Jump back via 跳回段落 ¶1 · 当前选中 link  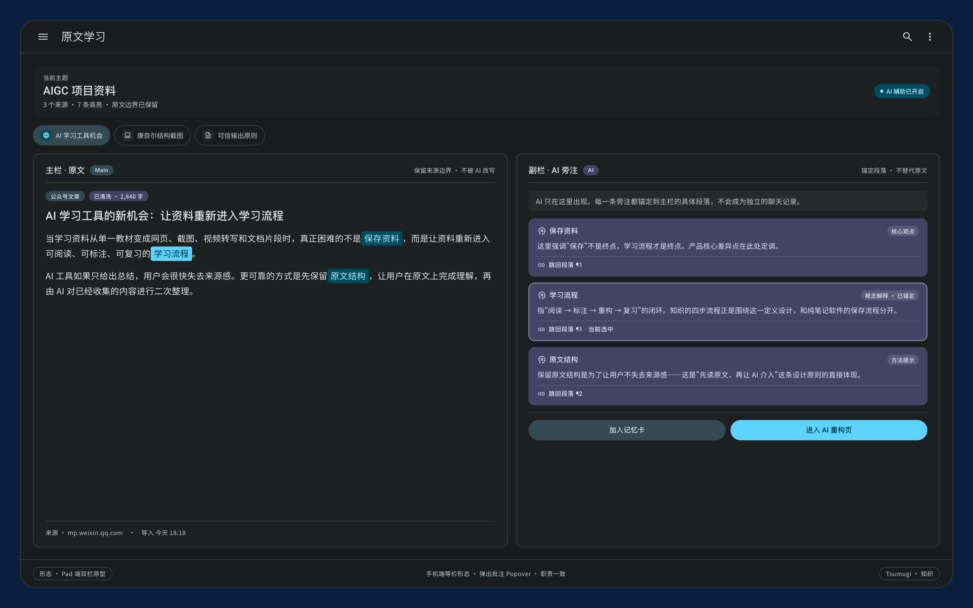point(581,329)
